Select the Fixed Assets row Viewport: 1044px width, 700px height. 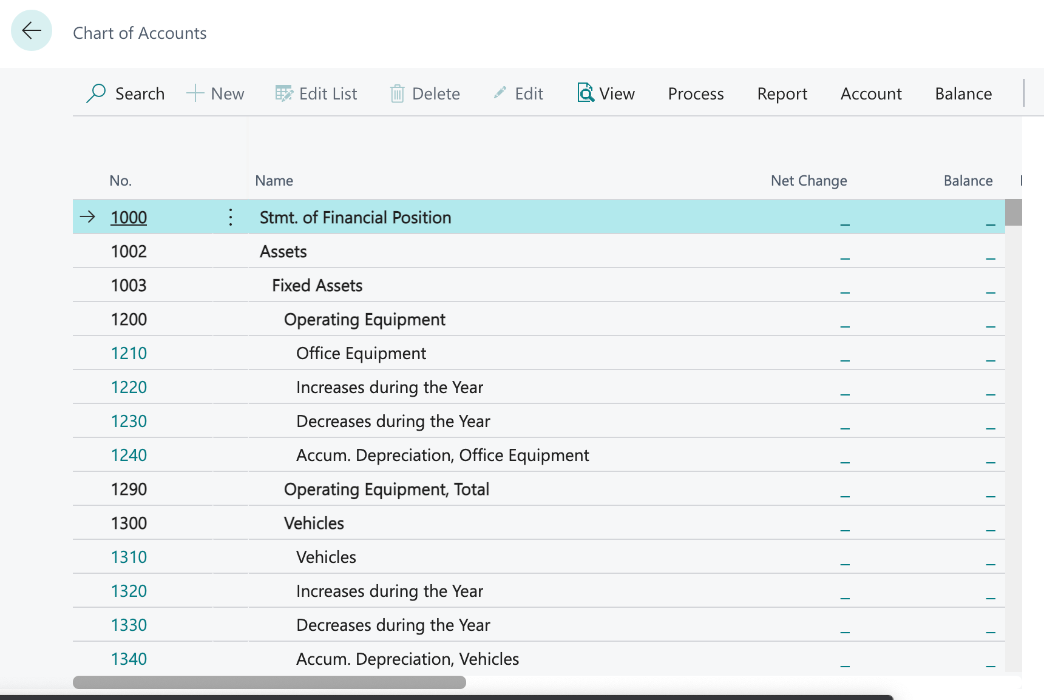click(x=538, y=285)
